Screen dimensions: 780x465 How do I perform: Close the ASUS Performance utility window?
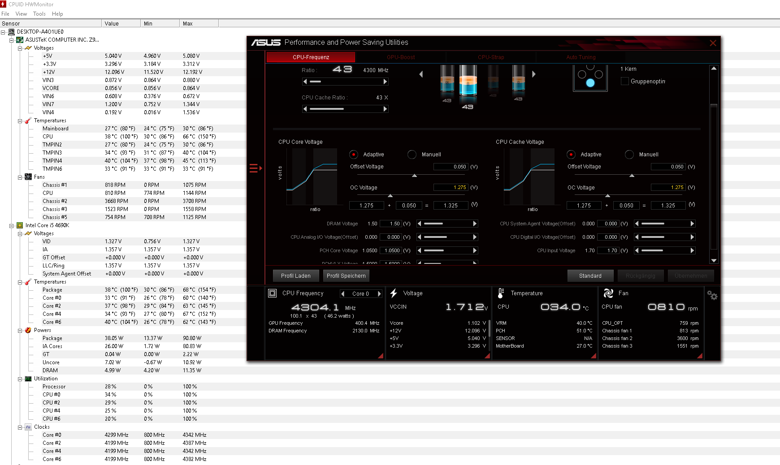click(713, 43)
